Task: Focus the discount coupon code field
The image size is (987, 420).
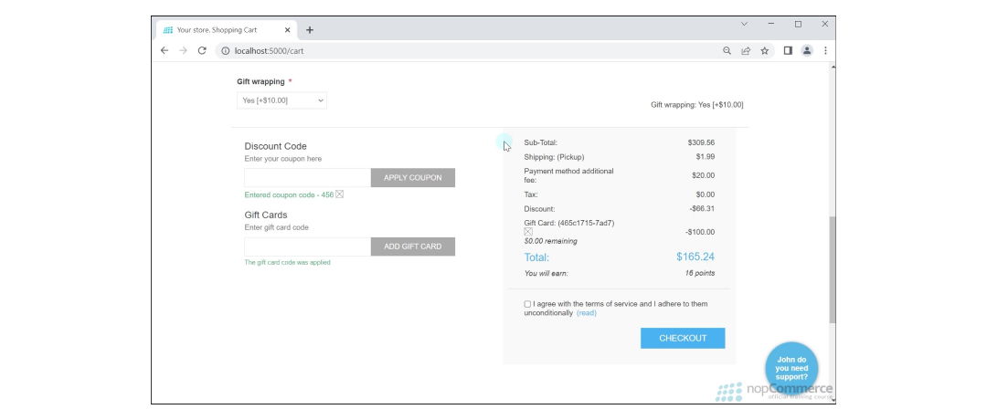Action: pos(308,177)
